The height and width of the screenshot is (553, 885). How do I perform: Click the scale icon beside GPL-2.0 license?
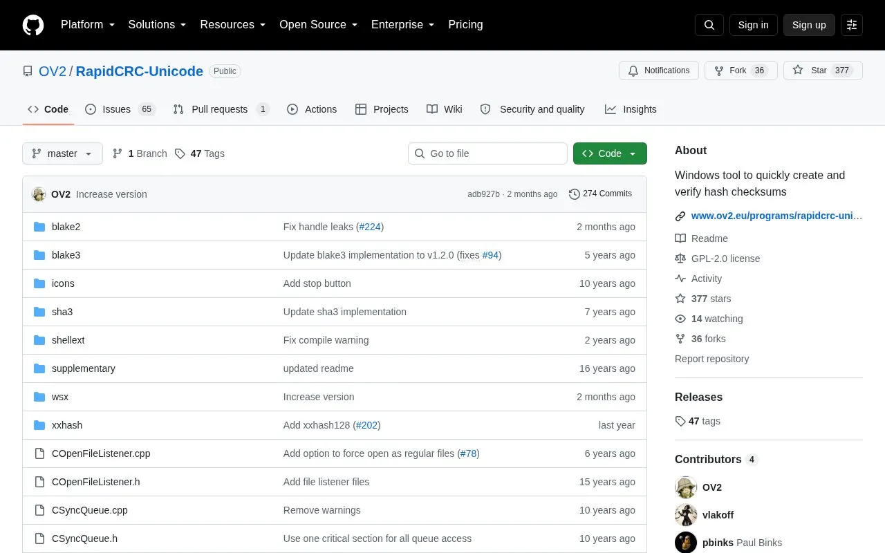tap(680, 259)
